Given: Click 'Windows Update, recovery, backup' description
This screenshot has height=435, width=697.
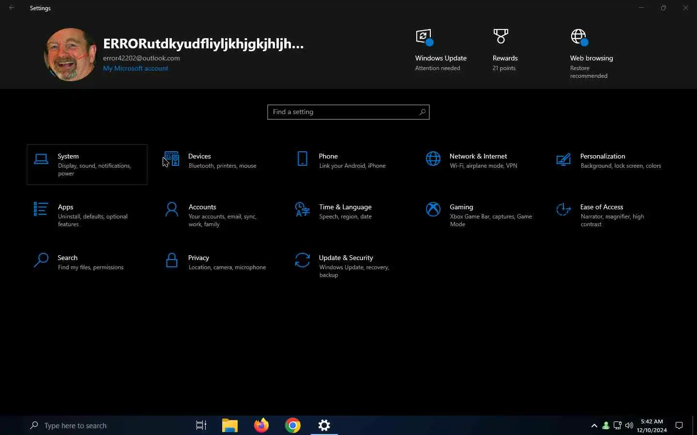Looking at the screenshot, I should pyautogui.click(x=354, y=271).
